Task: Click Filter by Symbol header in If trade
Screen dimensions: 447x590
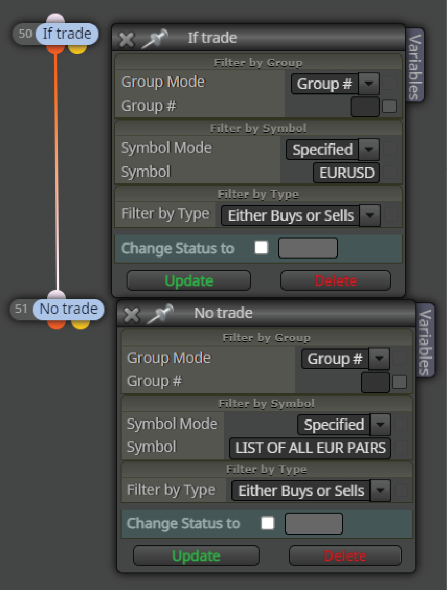Action: (258, 129)
